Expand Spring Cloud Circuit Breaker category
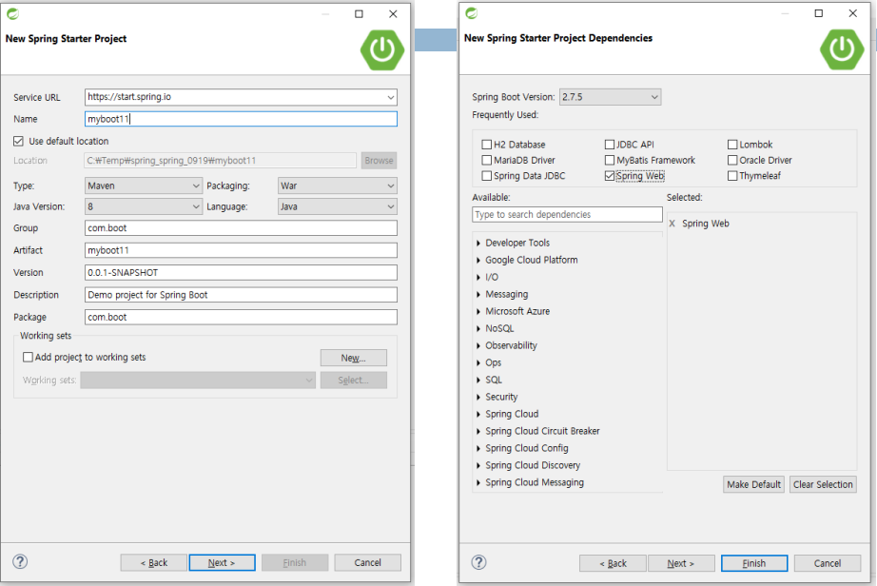Screen dimensions: 877x586 click(478, 431)
